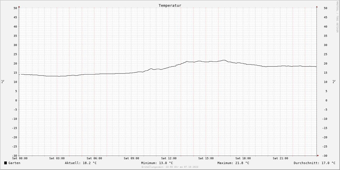Click the Sat 06:00 time axis label

point(94,158)
